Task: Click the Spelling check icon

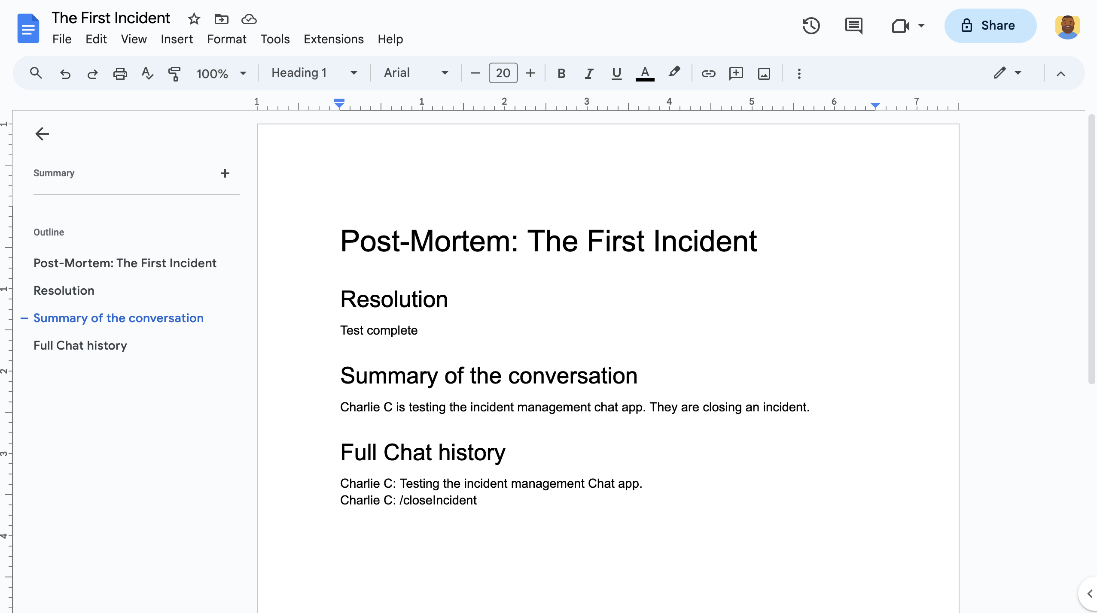Action: 148,73
